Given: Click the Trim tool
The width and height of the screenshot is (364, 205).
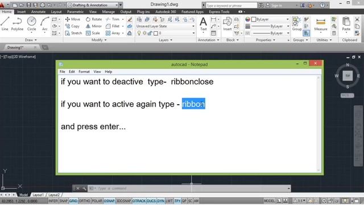Looking at the screenshot, I should (x=113, y=19).
